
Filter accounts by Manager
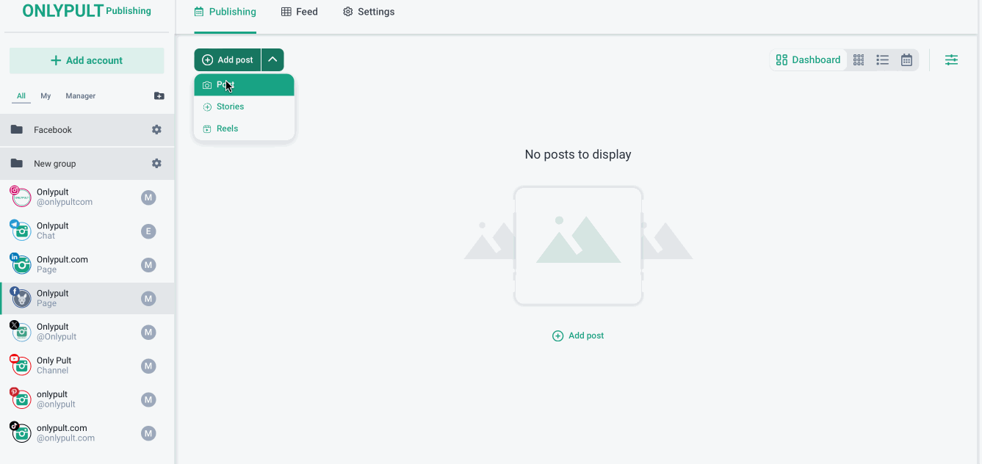pos(80,96)
